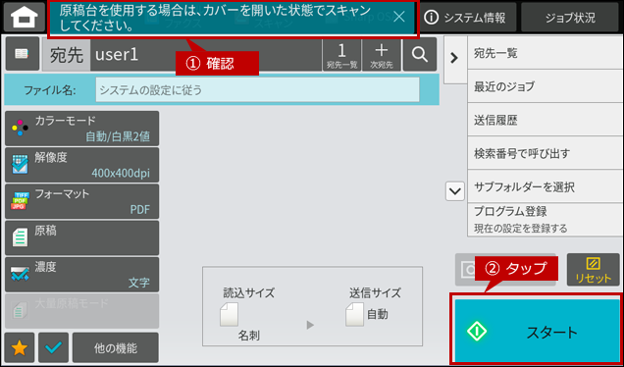Image resolution: width=624 pixels, height=367 pixels.
Task: Select 最近のジョブ menu entry
Action: point(546,85)
